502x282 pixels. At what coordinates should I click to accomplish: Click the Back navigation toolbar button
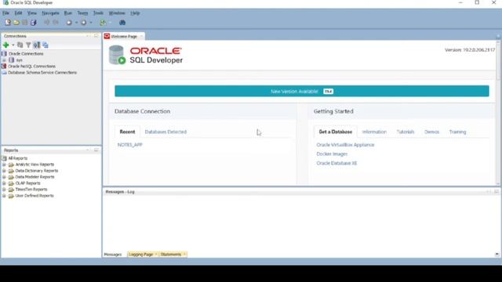click(69, 23)
